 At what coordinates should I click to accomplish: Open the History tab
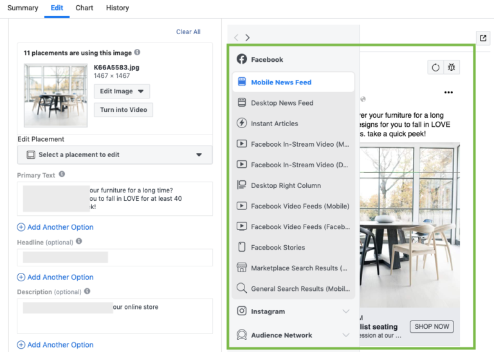point(117,8)
